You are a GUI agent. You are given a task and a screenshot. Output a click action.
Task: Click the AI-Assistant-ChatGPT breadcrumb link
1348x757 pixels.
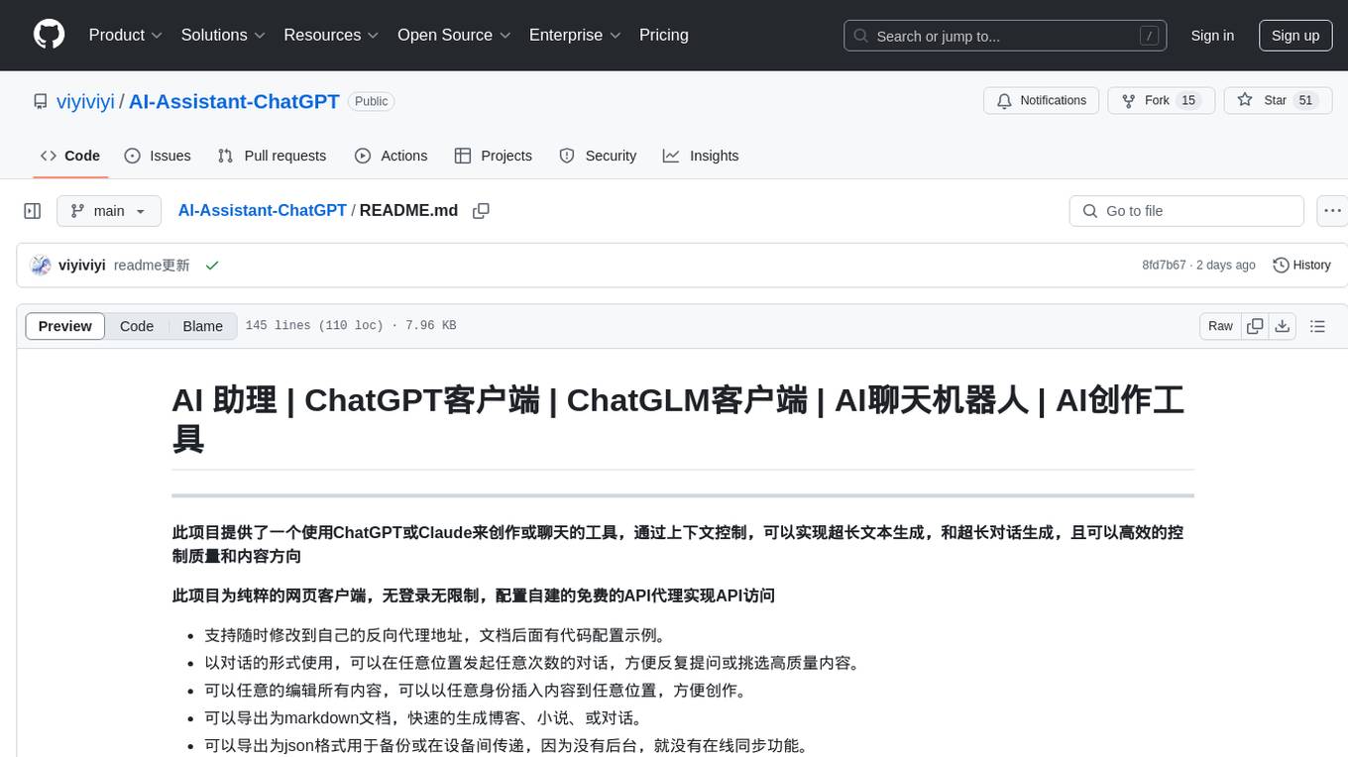[x=263, y=210]
